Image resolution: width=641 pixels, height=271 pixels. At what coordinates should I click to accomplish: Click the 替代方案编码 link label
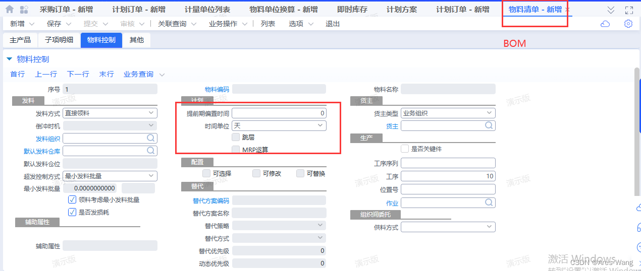(211, 200)
